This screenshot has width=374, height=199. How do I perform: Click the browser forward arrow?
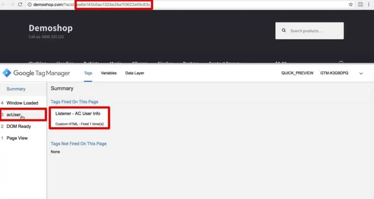point(12,4)
